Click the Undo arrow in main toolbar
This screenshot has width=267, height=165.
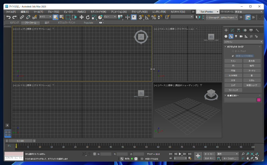(8, 17)
